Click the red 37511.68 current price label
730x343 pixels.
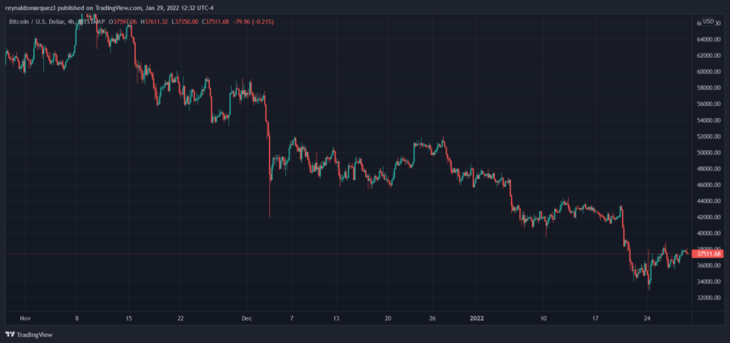click(707, 254)
